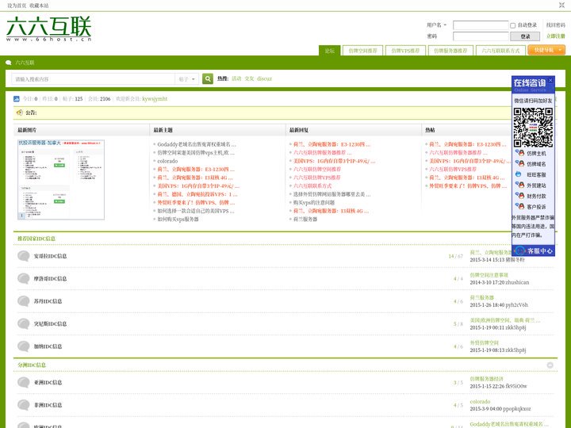Expand the 快捷导航 dropdown button
Screen dimensions: 571x428
click(546, 50)
